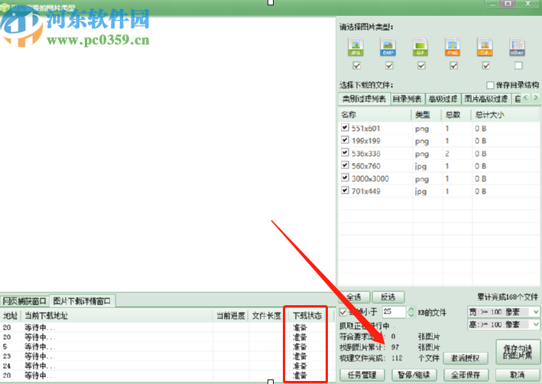Click the application cube icon in title bar
The image size is (542, 384).
click(x=5, y=7)
